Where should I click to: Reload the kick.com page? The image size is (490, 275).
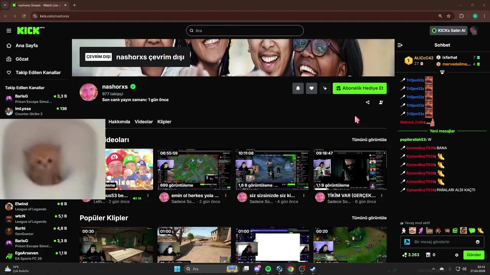(x=24, y=16)
